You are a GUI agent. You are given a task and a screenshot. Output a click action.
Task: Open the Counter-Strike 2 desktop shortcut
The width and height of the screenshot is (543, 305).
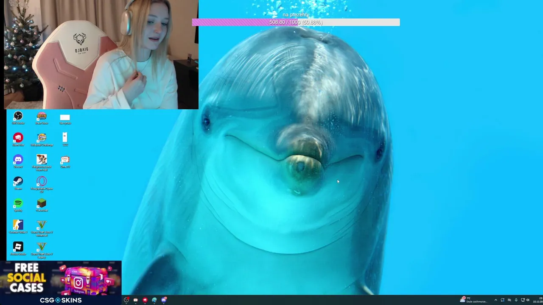point(18,227)
